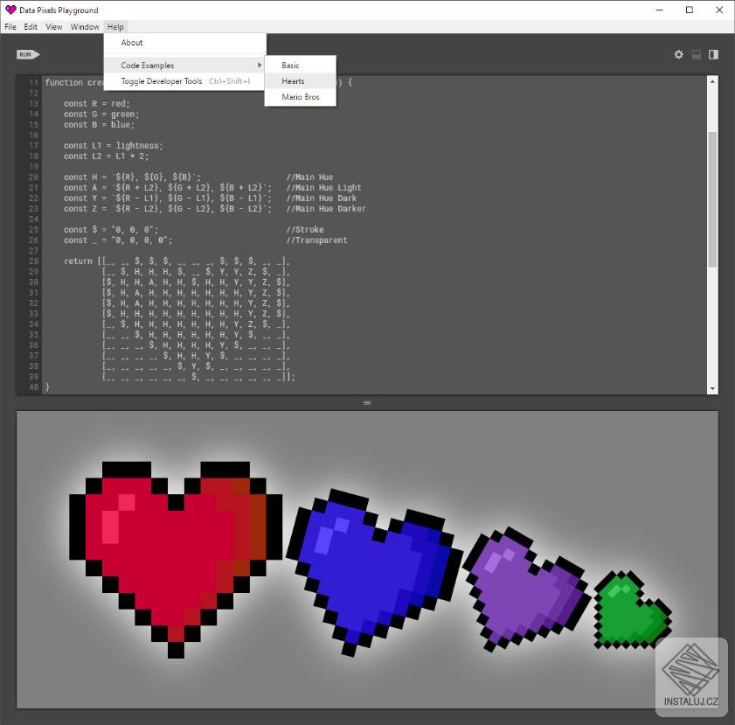
Task: Click the large red pixel heart
Action: pyautogui.click(x=176, y=558)
